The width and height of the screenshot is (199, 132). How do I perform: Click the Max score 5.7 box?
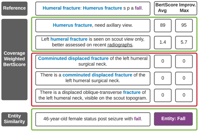tap(184, 43)
